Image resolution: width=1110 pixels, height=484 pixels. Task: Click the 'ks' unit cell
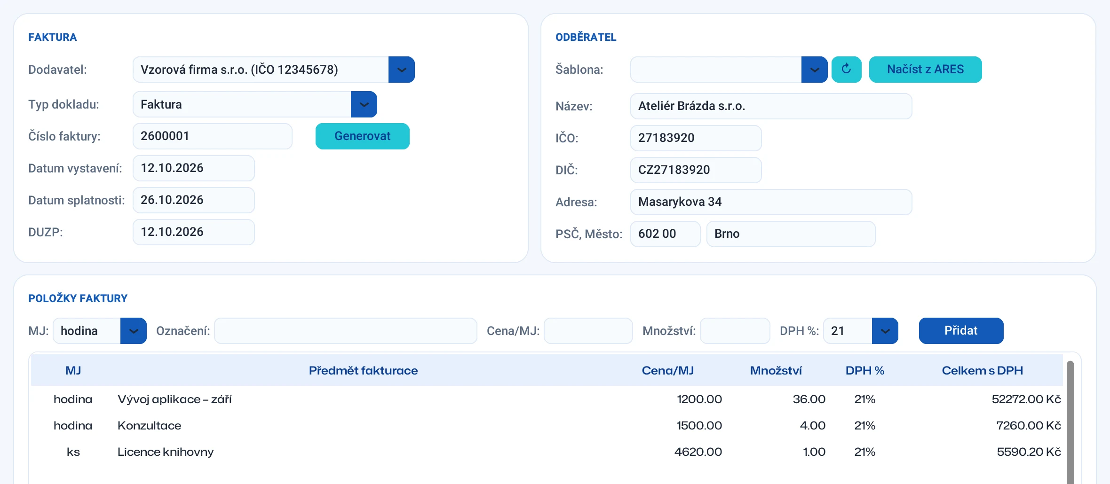[x=73, y=452]
